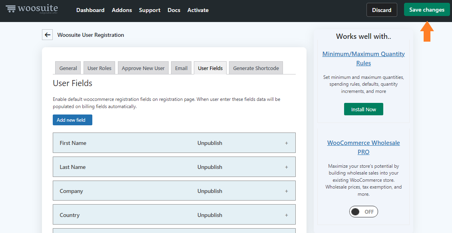Expand the First Name field row

coord(287,143)
